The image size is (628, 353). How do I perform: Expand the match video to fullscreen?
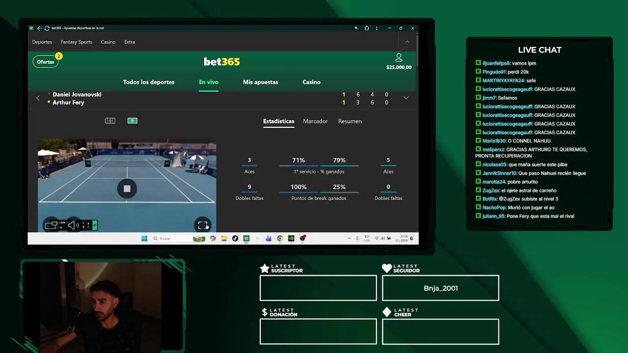point(203,225)
